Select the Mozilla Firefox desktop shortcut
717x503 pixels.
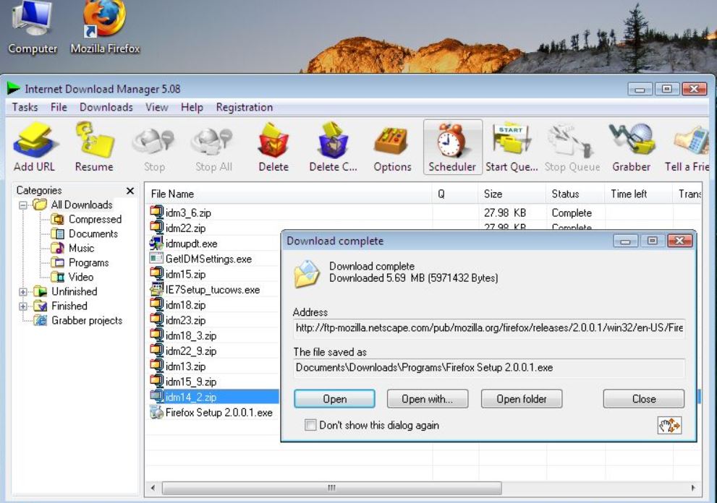(104, 18)
